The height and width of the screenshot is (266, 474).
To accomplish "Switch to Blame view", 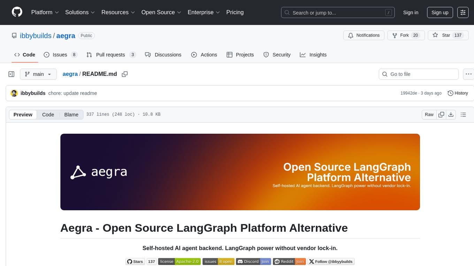I will [x=71, y=115].
